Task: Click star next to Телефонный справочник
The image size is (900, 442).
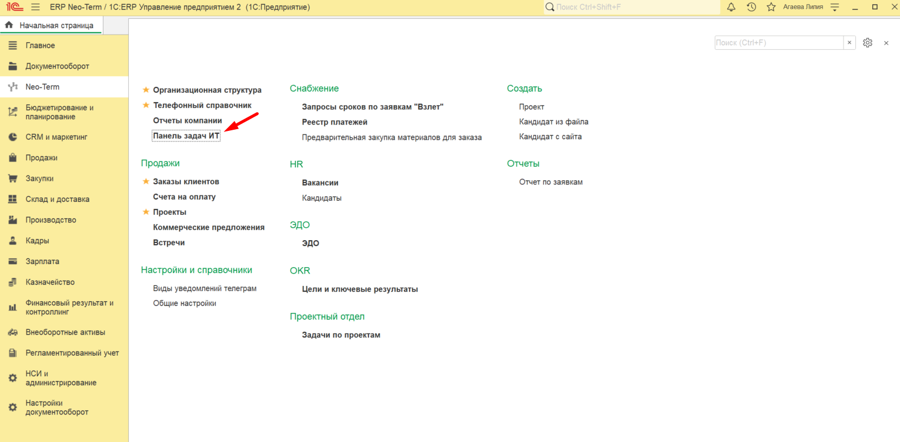Action: pos(146,105)
